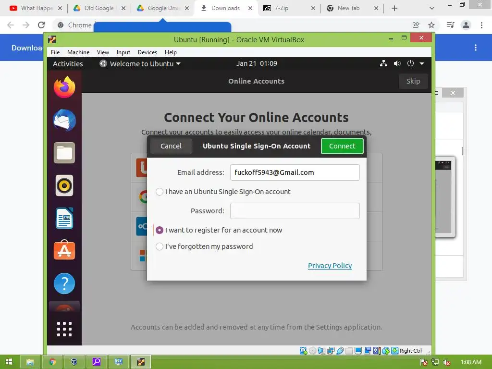Screen dimensions: 492x369
Task: Click the Right Ctrl host key label
Action: coord(410,351)
